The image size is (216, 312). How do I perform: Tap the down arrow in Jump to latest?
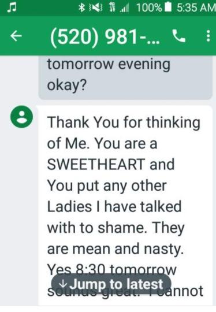(x=64, y=284)
